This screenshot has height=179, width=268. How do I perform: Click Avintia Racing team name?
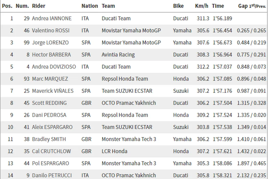tap(118, 55)
